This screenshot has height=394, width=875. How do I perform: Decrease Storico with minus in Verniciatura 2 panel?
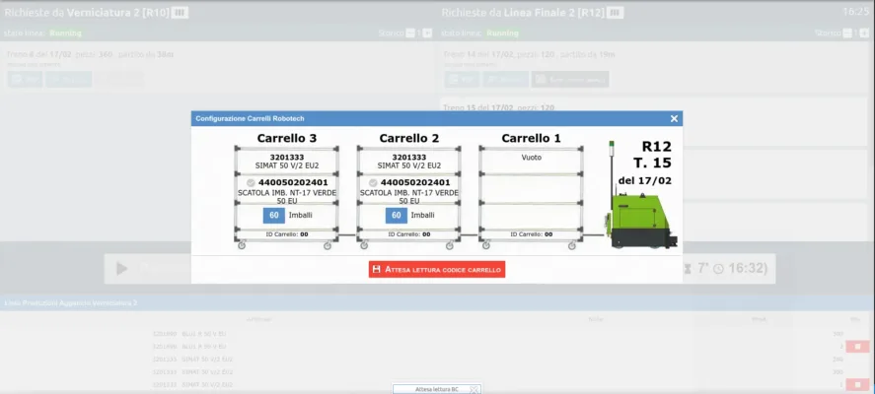tap(410, 33)
